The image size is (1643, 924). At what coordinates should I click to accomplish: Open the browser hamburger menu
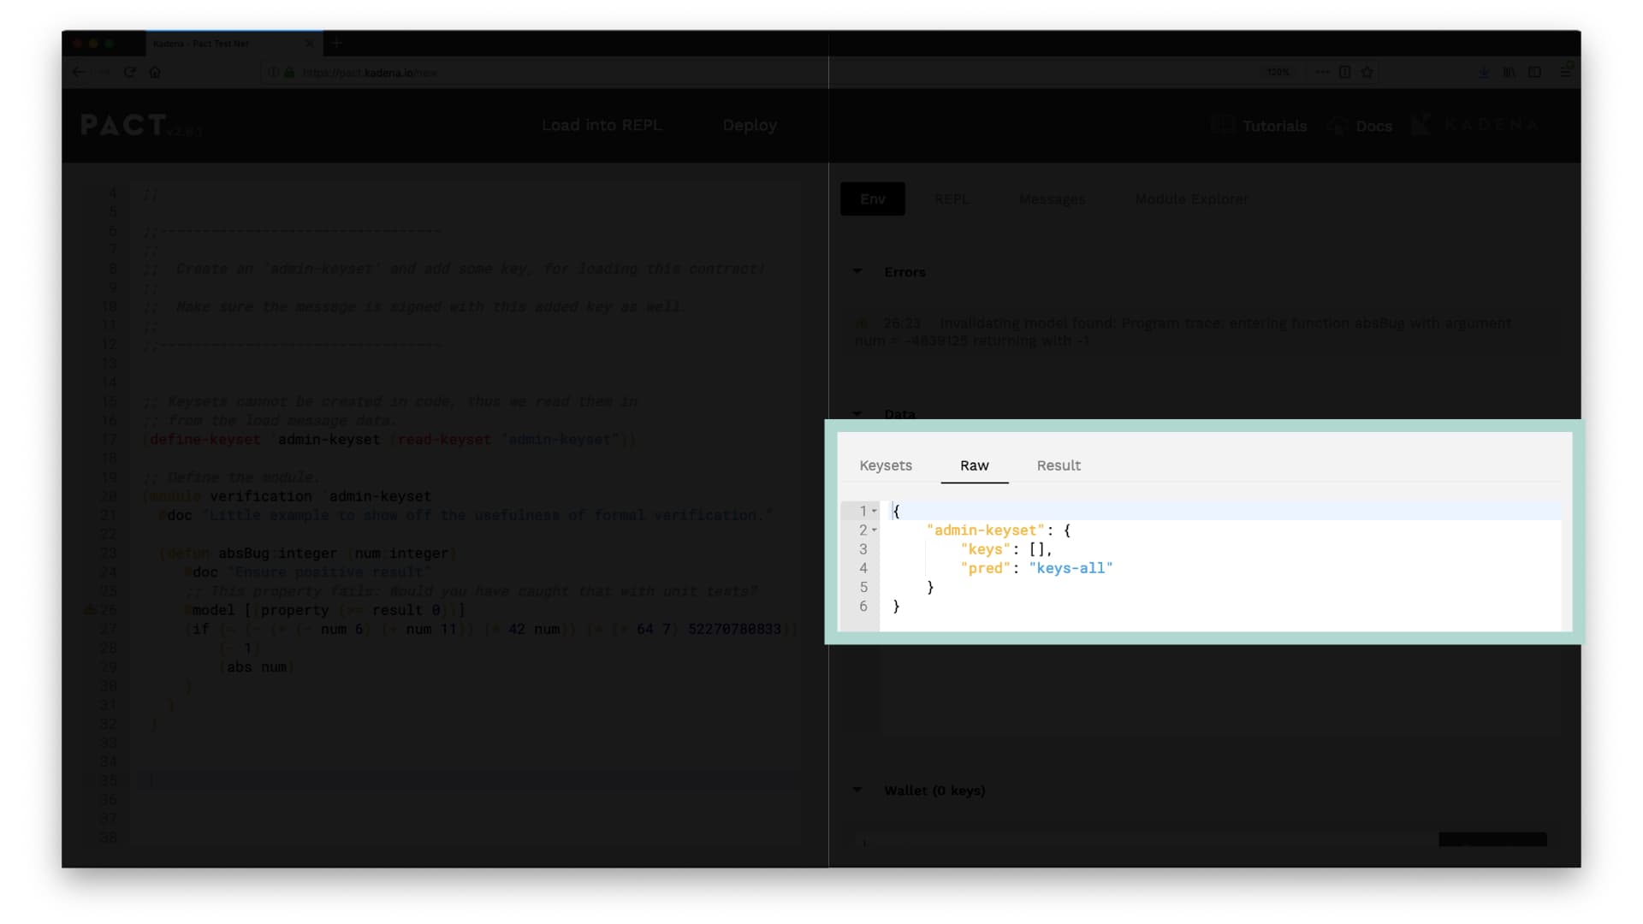pos(1565,72)
